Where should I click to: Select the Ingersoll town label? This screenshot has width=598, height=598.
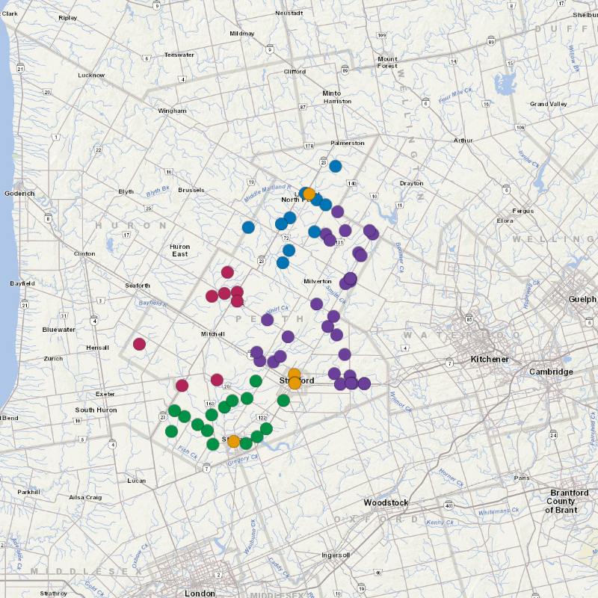pyautogui.click(x=336, y=555)
